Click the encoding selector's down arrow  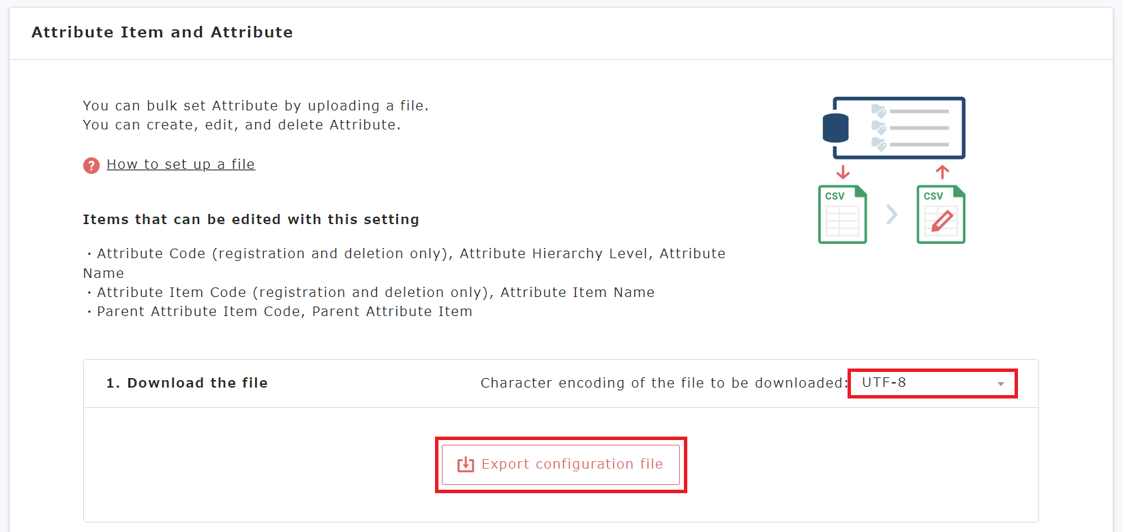pos(1000,384)
